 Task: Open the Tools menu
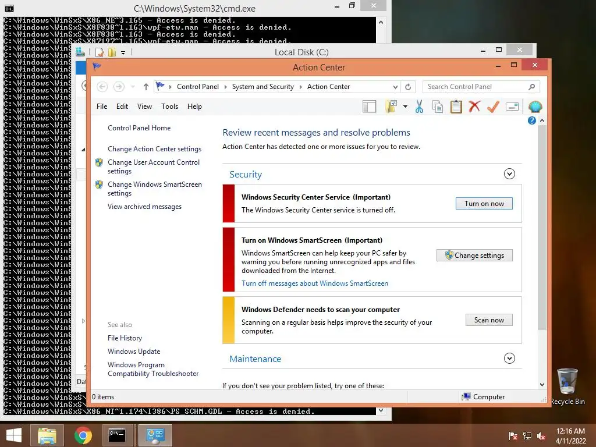(169, 107)
